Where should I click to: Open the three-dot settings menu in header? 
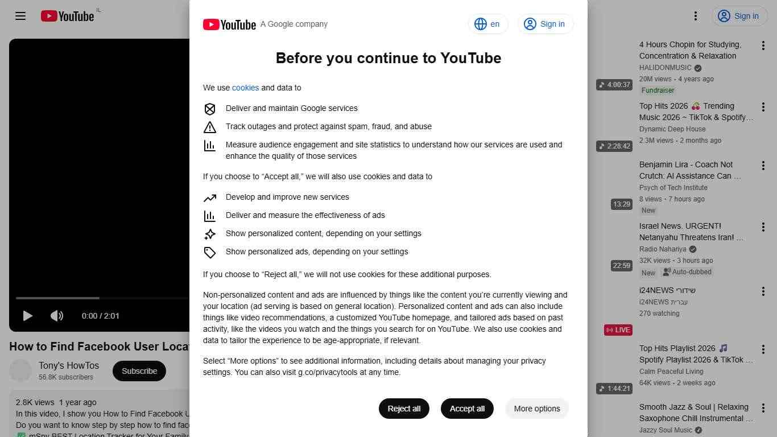pos(695,16)
